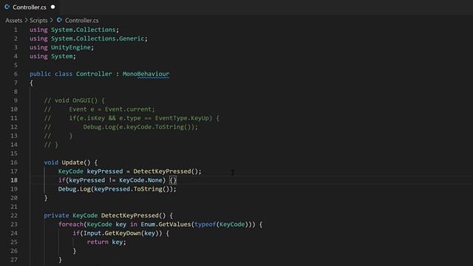Click line number 6 in gutter
The image size is (473, 266).
[x=16, y=74]
